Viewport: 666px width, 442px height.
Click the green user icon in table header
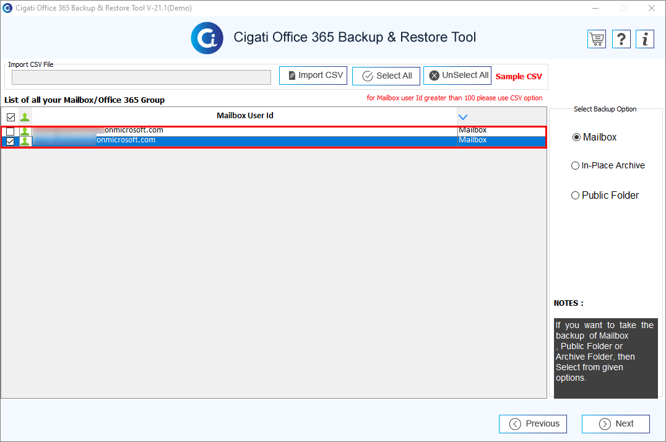click(x=25, y=117)
